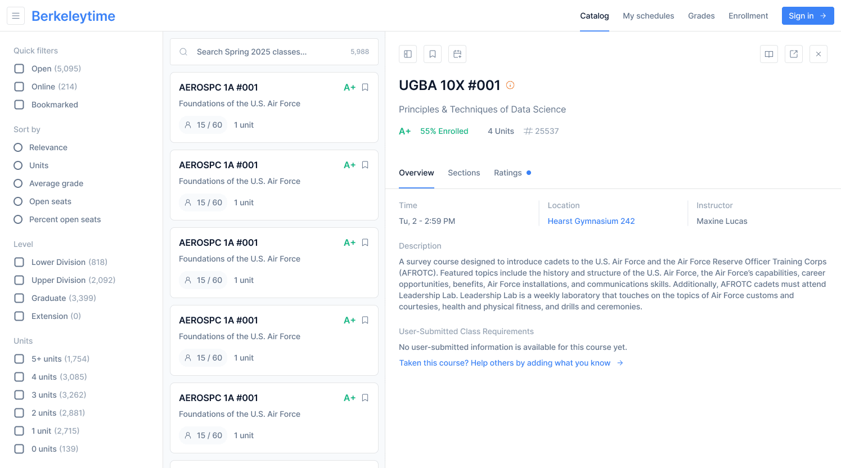Image resolution: width=841 pixels, height=468 pixels.
Task: Click instructor name Maxine Lucas
Action: 722,221
